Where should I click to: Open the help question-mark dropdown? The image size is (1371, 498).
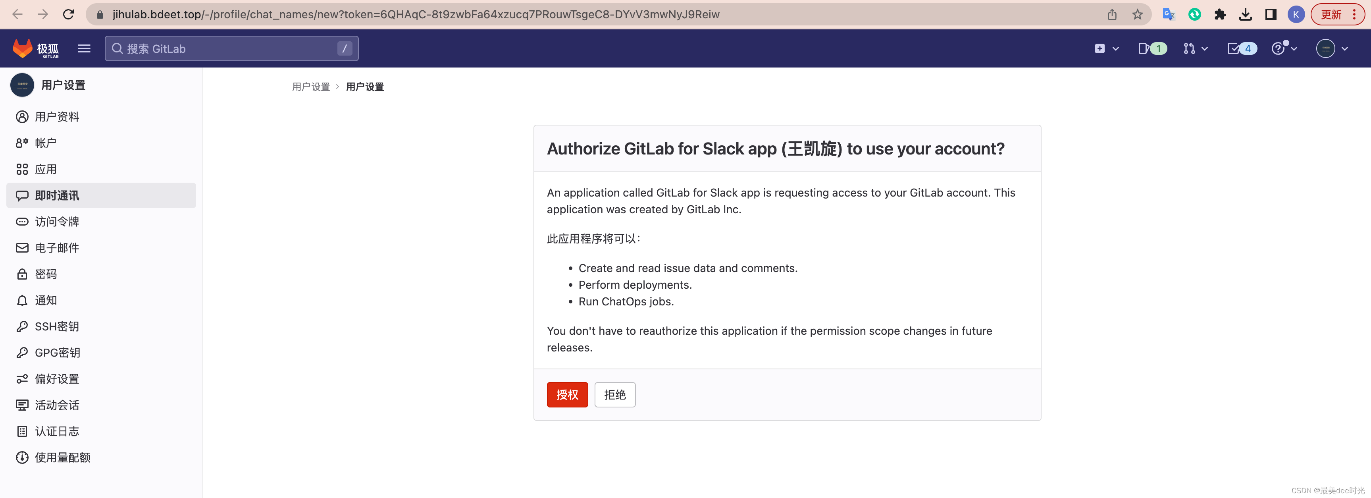coord(1284,48)
